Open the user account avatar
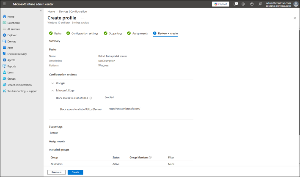300x177 pixels. pos(296,4)
